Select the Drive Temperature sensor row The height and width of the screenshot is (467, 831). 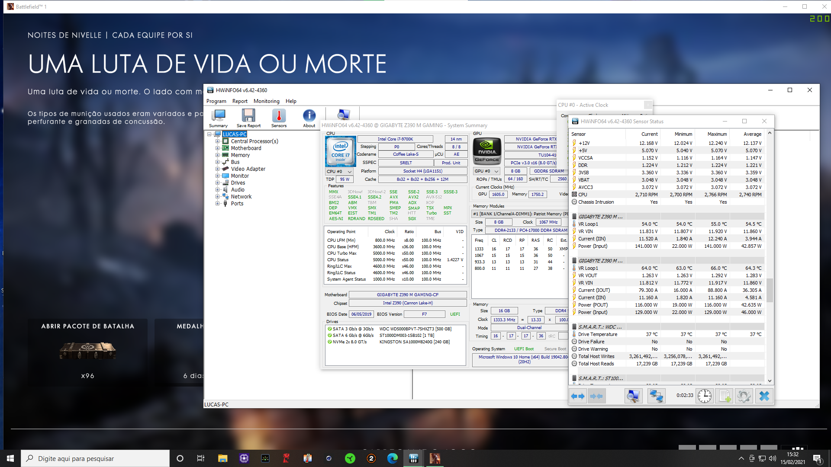[x=667, y=334]
